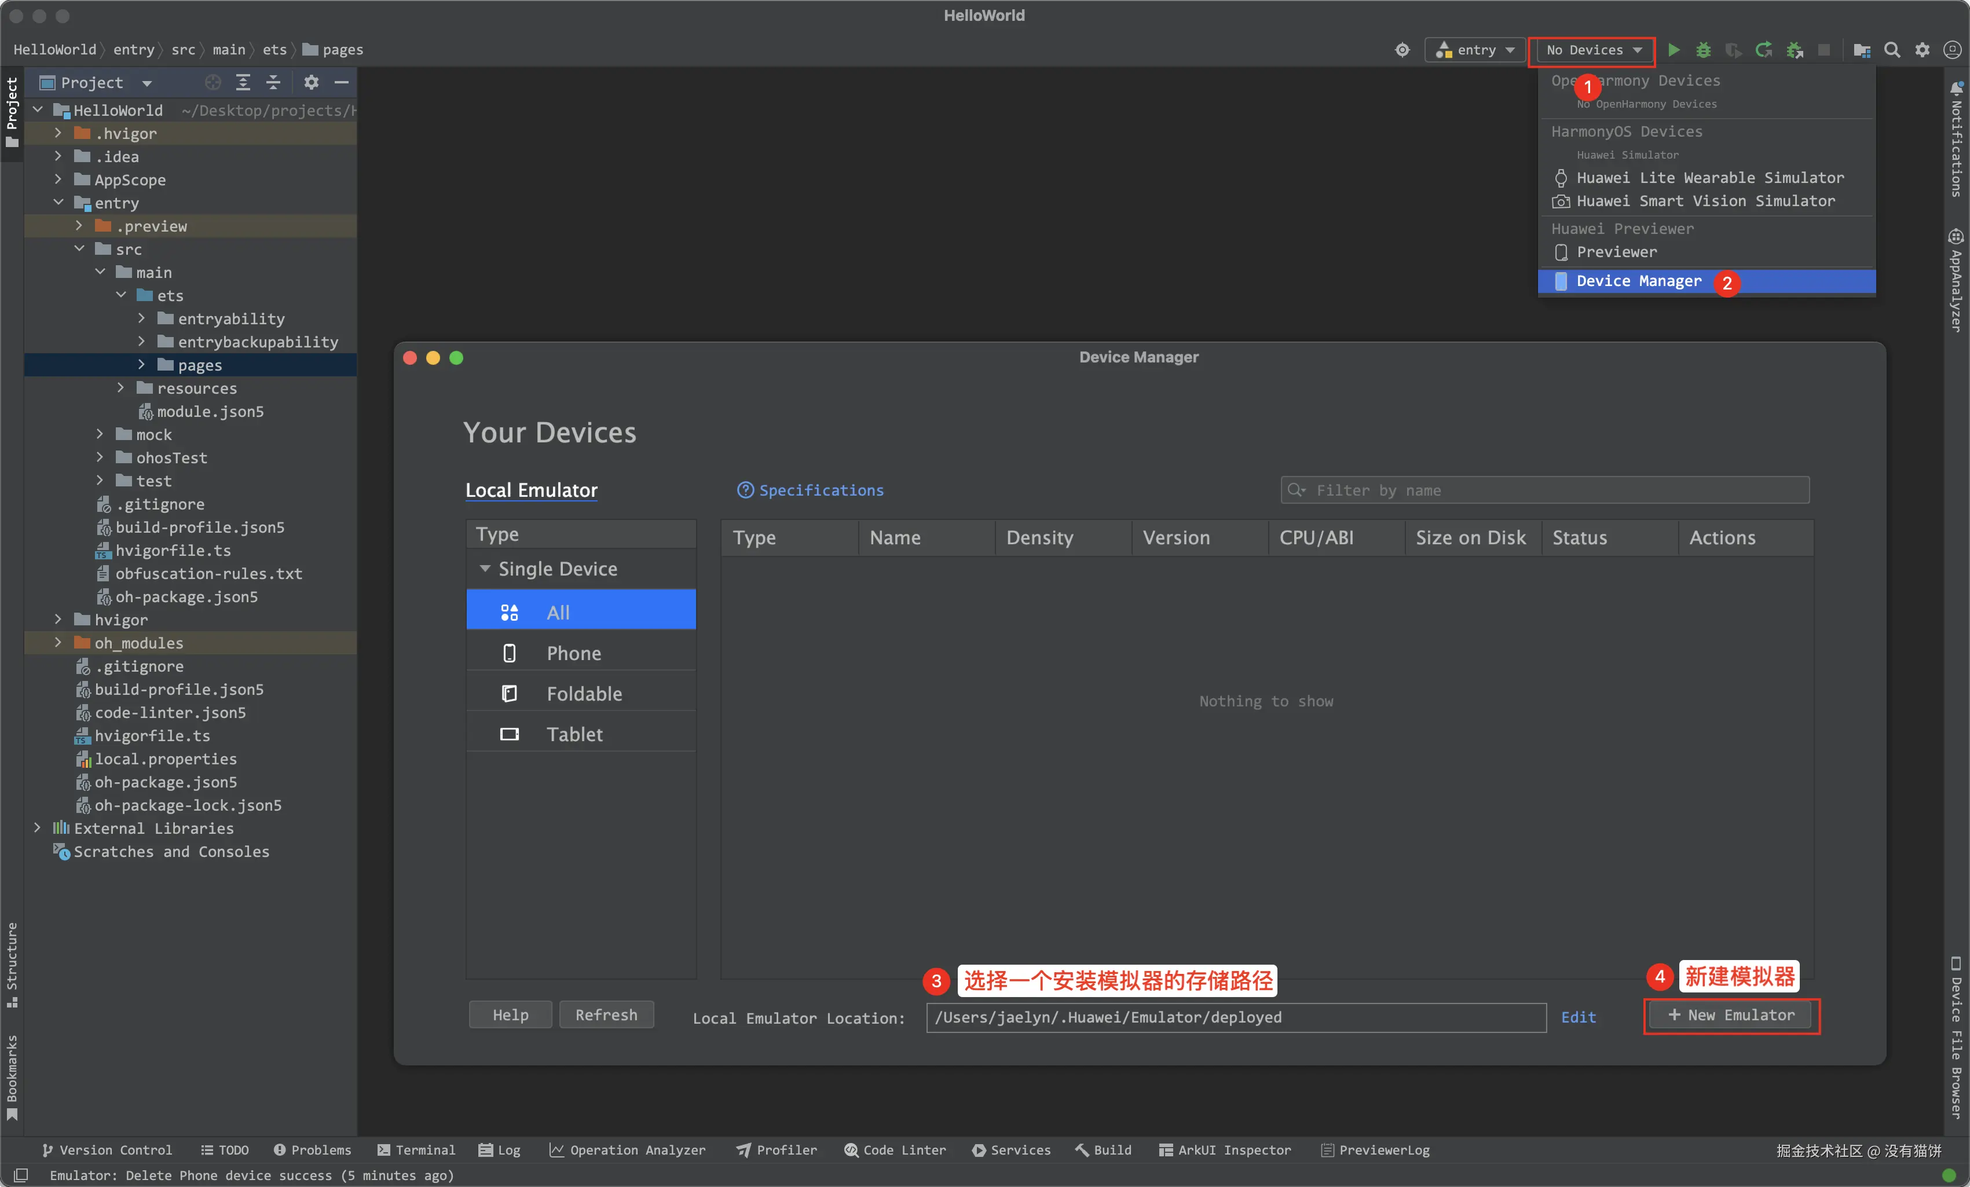Open the No Devices dropdown
This screenshot has width=1970, height=1187.
1592,50
